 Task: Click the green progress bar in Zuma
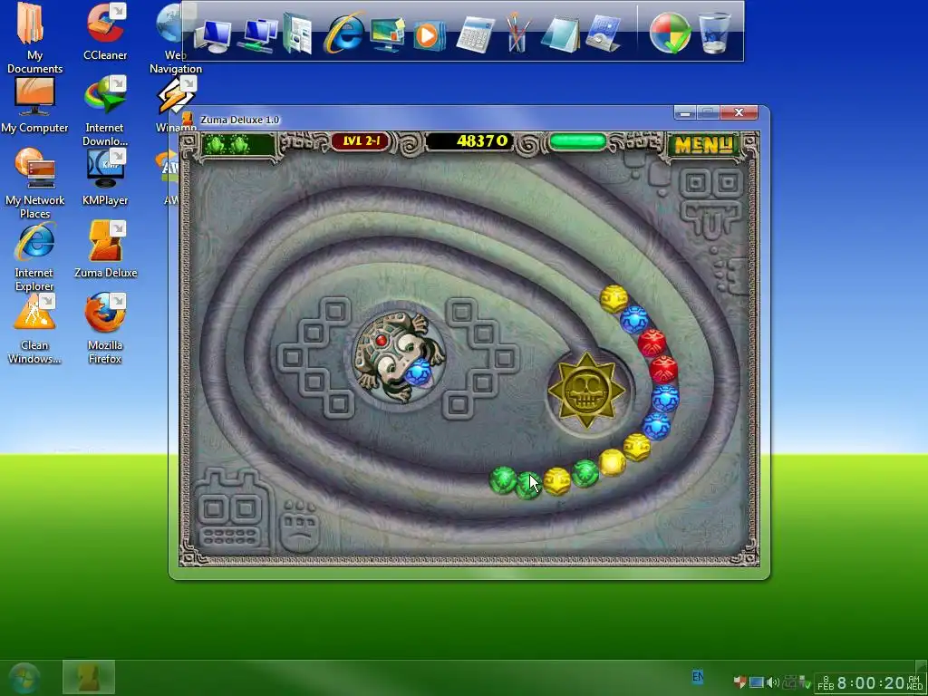click(x=577, y=142)
